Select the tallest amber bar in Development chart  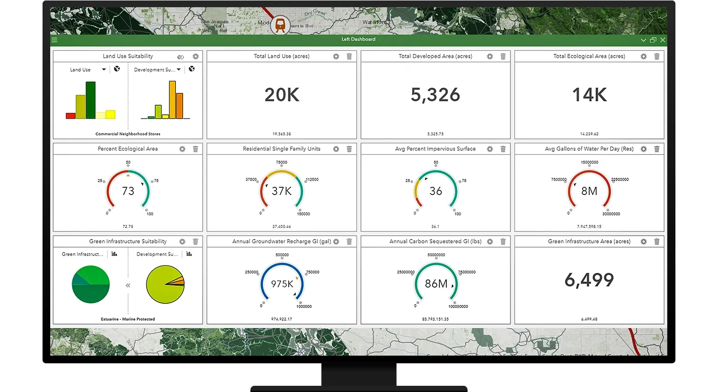pyautogui.click(x=173, y=100)
